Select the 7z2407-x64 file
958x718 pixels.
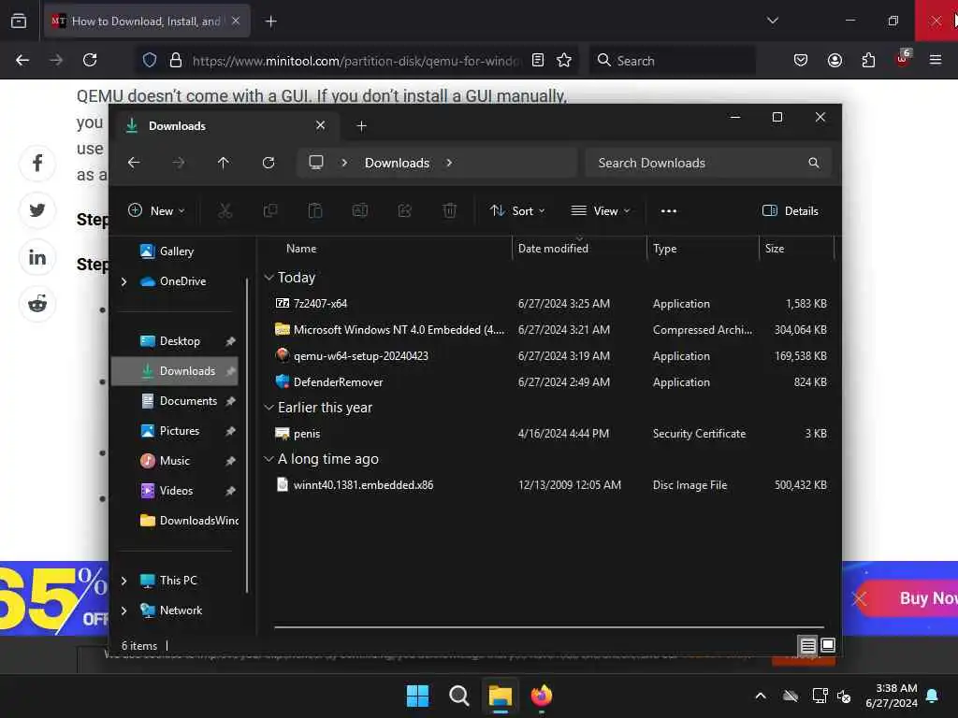click(x=320, y=304)
